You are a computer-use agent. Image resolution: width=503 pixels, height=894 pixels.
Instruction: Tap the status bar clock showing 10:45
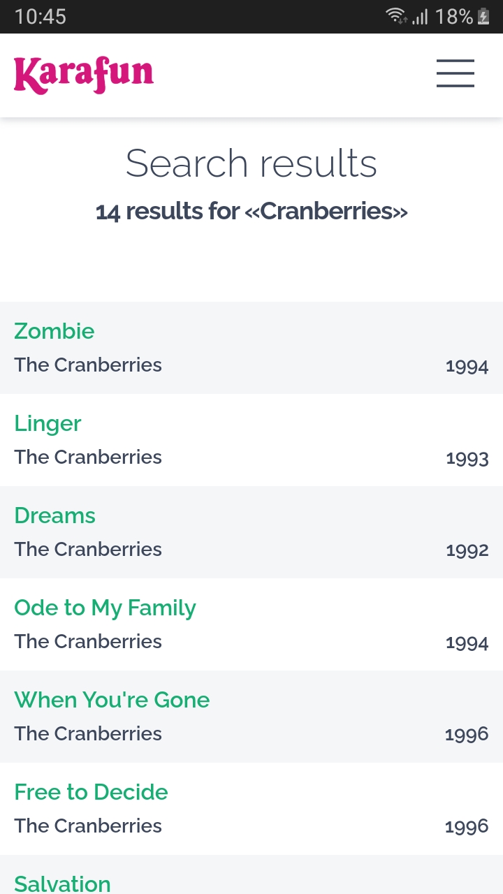[x=41, y=17]
